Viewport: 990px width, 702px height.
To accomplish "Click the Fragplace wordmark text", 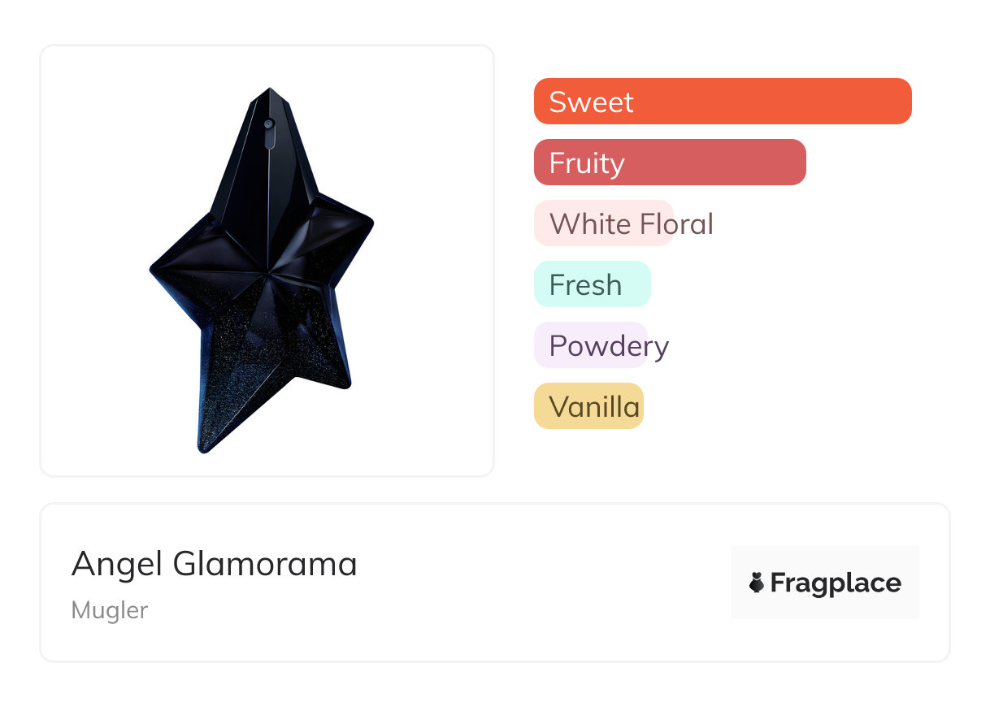I will point(836,583).
